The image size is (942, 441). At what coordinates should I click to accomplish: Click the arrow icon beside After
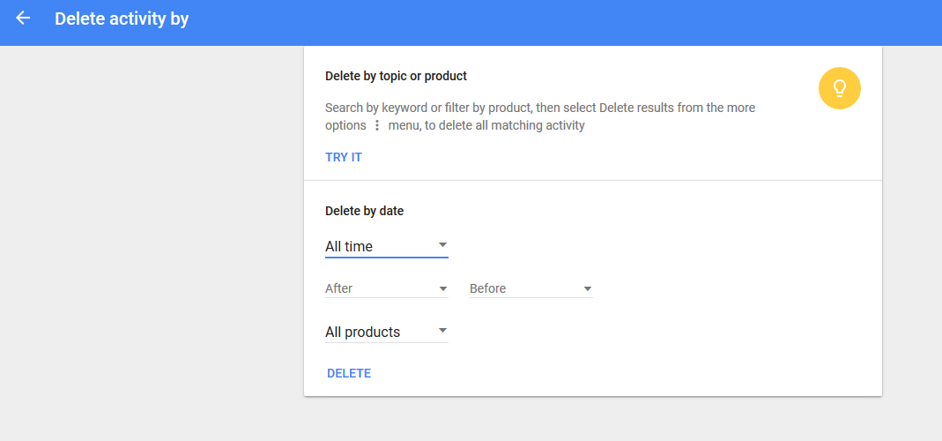pyautogui.click(x=442, y=288)
